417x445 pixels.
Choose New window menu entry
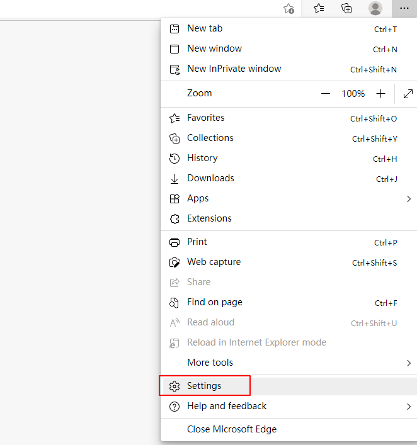point(288,49)
